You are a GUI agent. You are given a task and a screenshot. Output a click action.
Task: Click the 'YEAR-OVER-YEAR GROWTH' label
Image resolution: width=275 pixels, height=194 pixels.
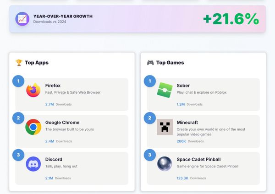click(63, 16)
